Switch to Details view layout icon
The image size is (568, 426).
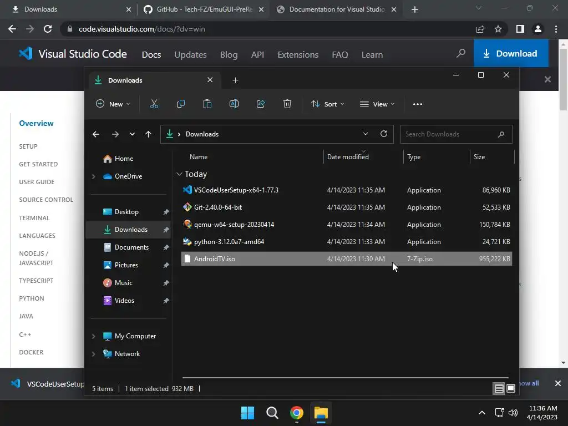click(x=499, y=389)
